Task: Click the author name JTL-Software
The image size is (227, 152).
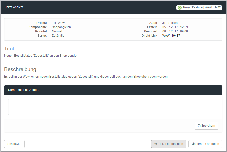Action: (171, 23)
